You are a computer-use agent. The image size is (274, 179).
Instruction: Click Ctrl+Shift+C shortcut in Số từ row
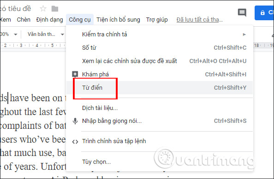(x=230, y=47)
